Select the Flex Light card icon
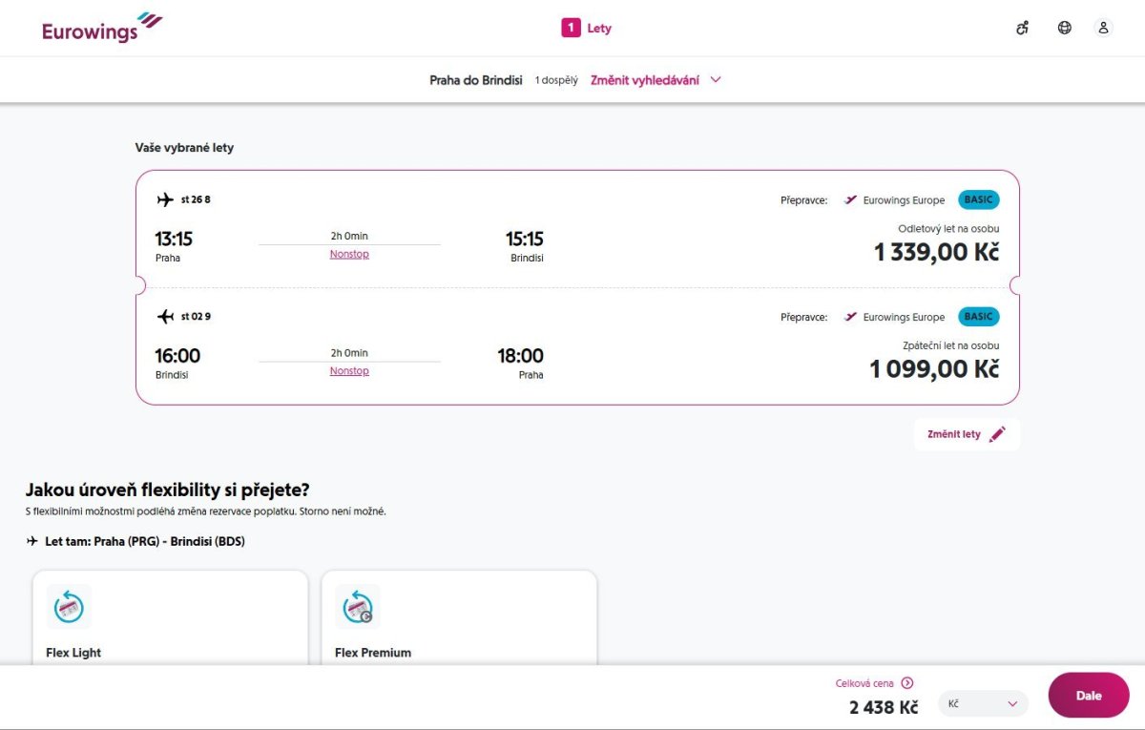This screenshot has width=1145, height=730. 69,606
